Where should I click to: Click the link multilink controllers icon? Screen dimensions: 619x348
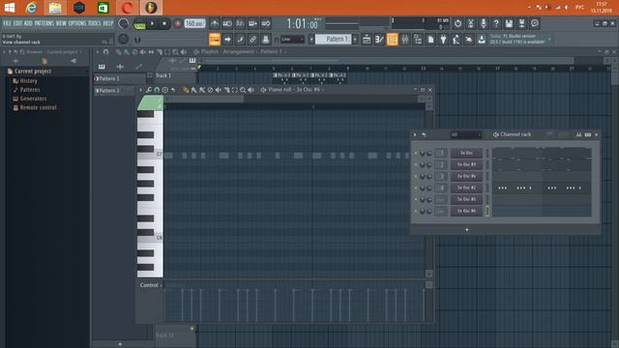[252, 39]
